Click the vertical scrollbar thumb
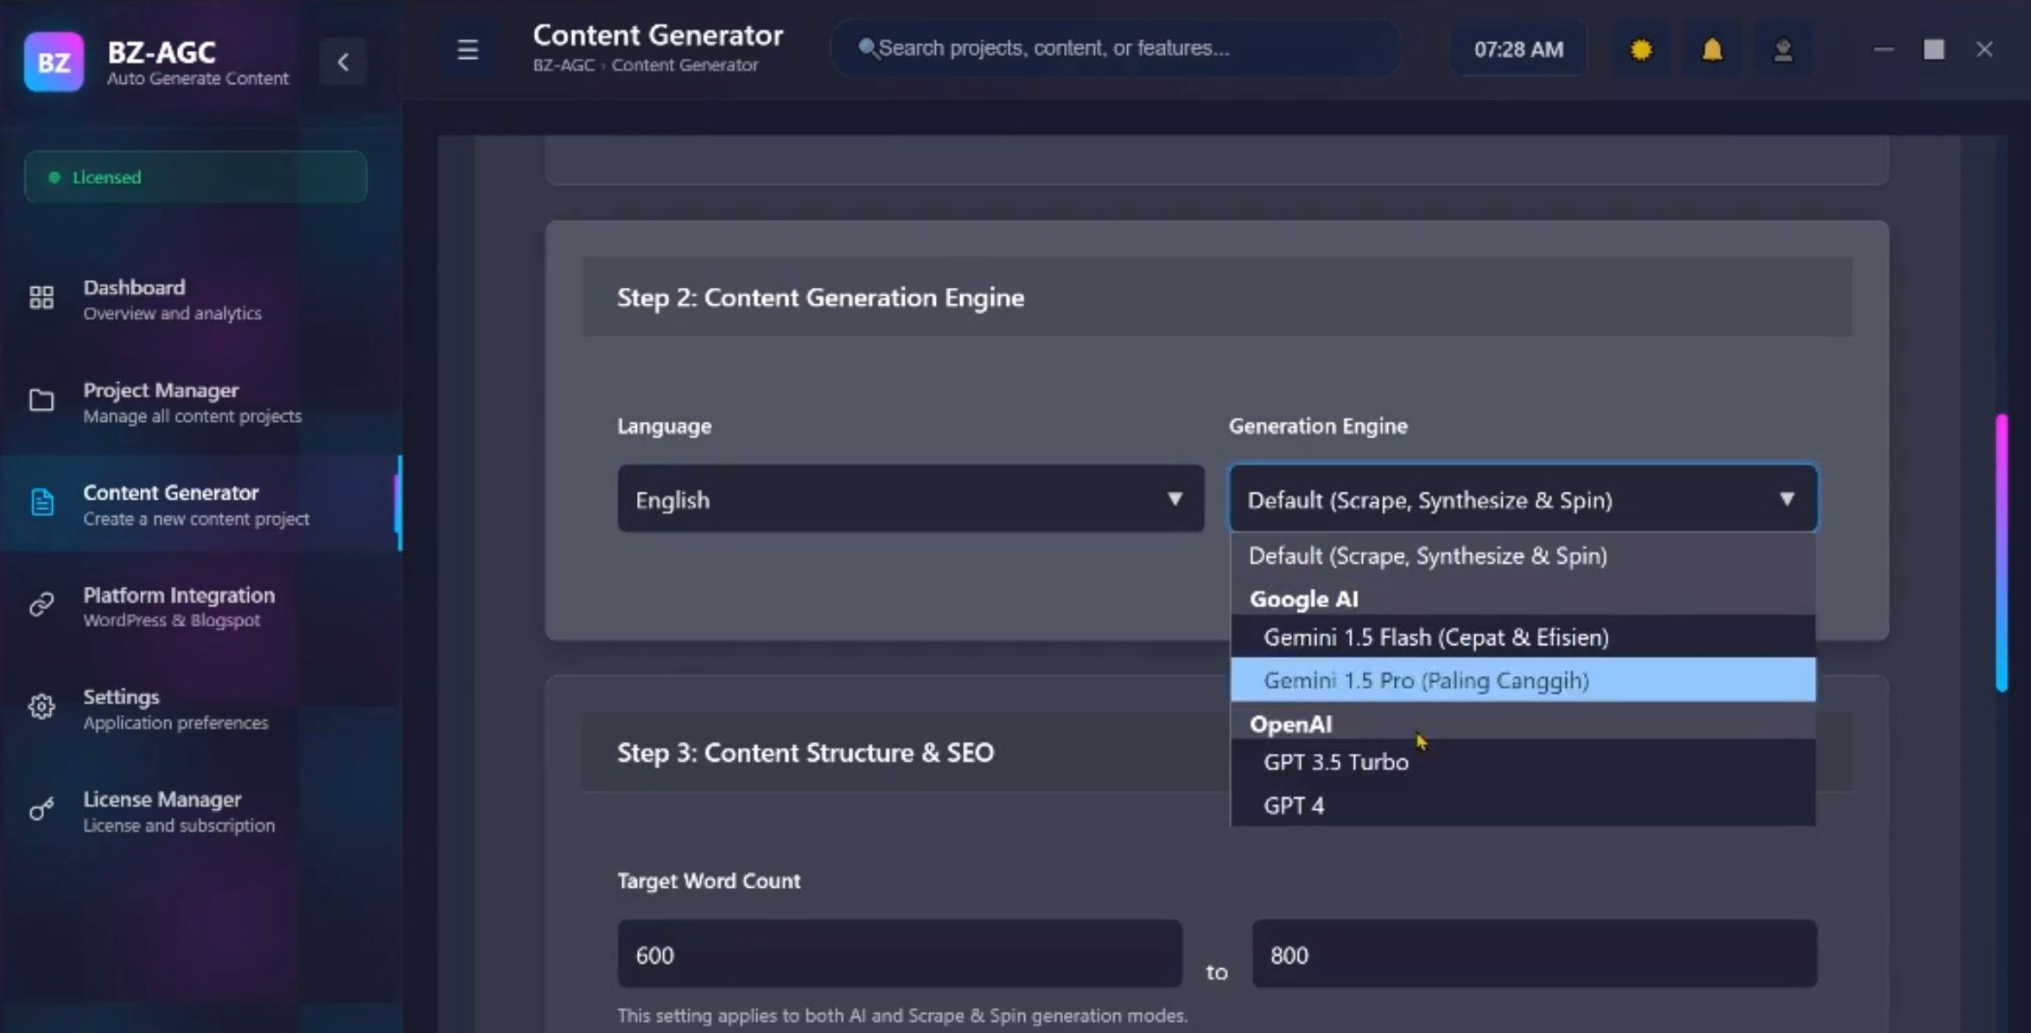The image size is (2031, 1033). [2000, 553]
